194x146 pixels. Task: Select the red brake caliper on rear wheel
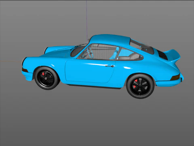(x=135, y=84)
